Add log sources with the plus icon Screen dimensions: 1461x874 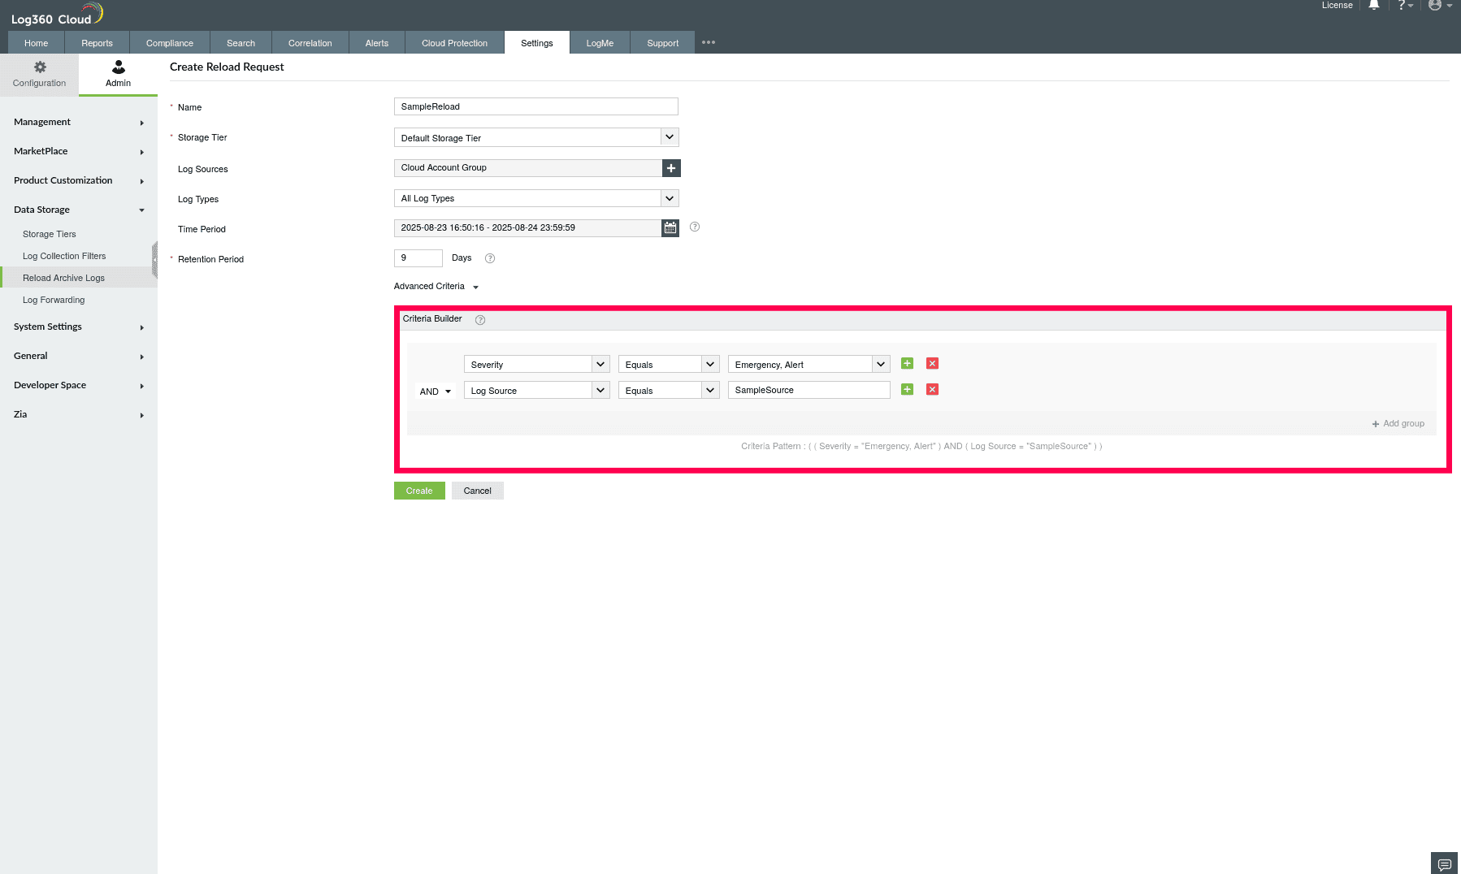click(x=671, y=168)
